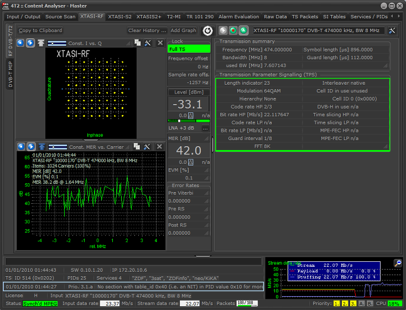Viewport: 406px width, 310px height.
Task: Open input configuration wrench icon
Action: pyautogui.click(x=392, y=30)
